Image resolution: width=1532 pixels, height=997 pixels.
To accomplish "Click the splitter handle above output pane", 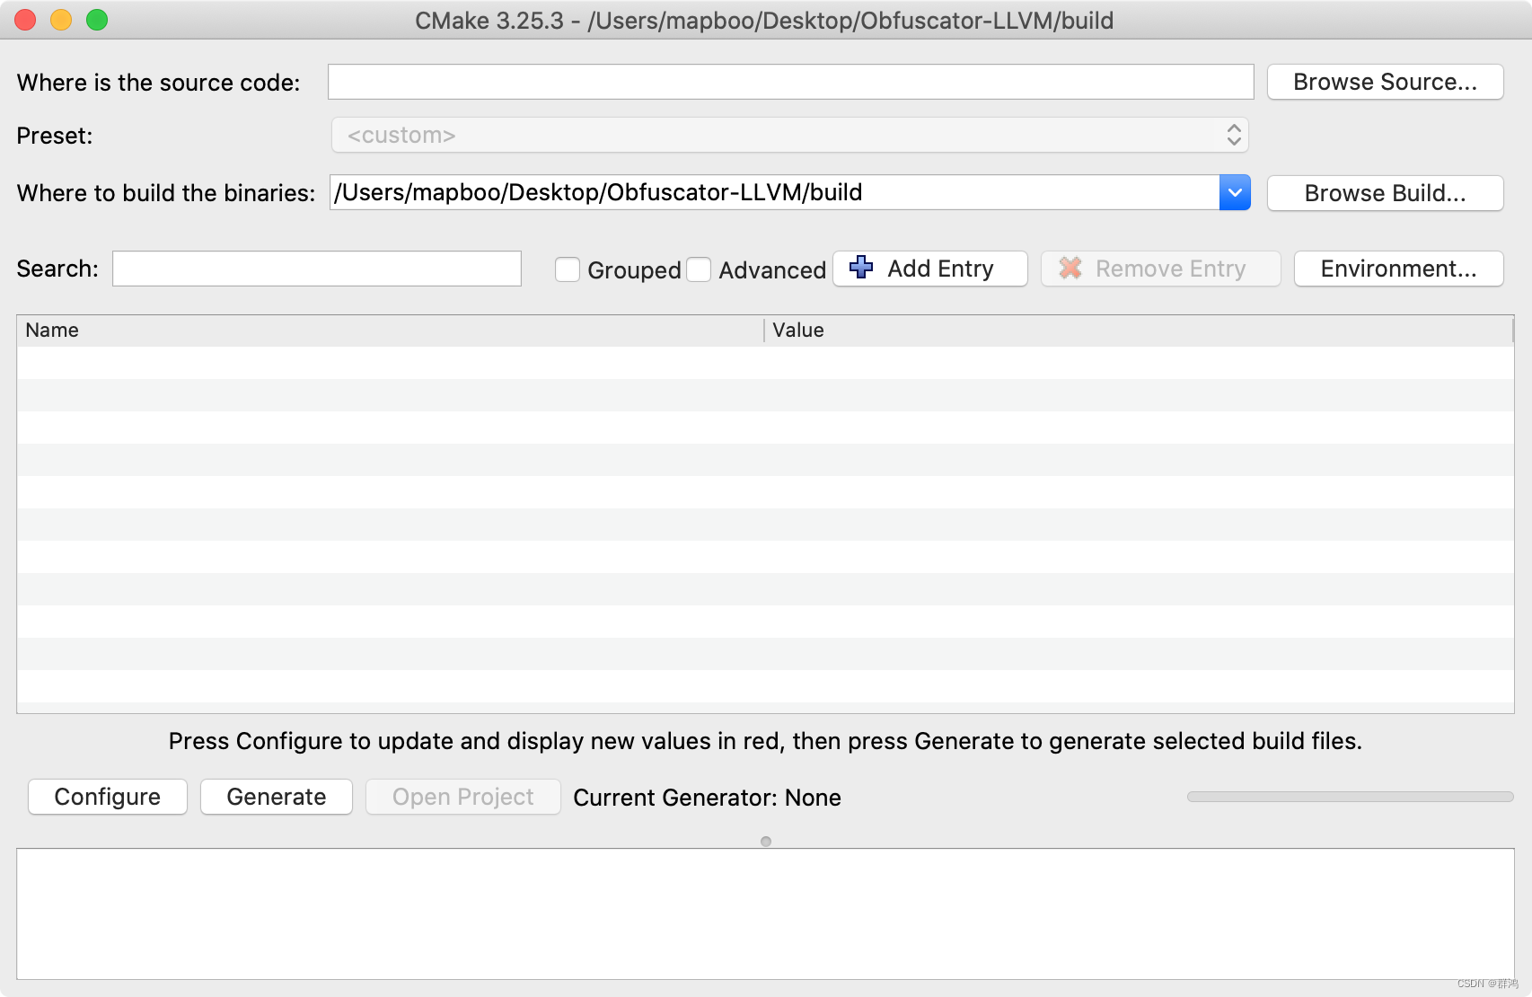I will 766,842.
